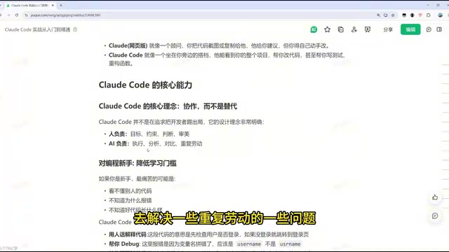Open the site information icon in the address bar
Viewport: 449px width, 252px height.
27,15
